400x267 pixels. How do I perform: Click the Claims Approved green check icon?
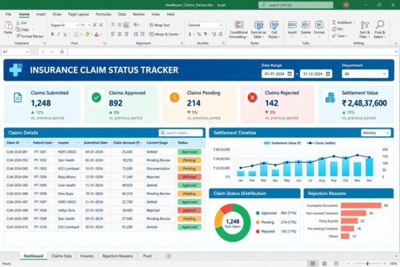[x=97, y=97]
